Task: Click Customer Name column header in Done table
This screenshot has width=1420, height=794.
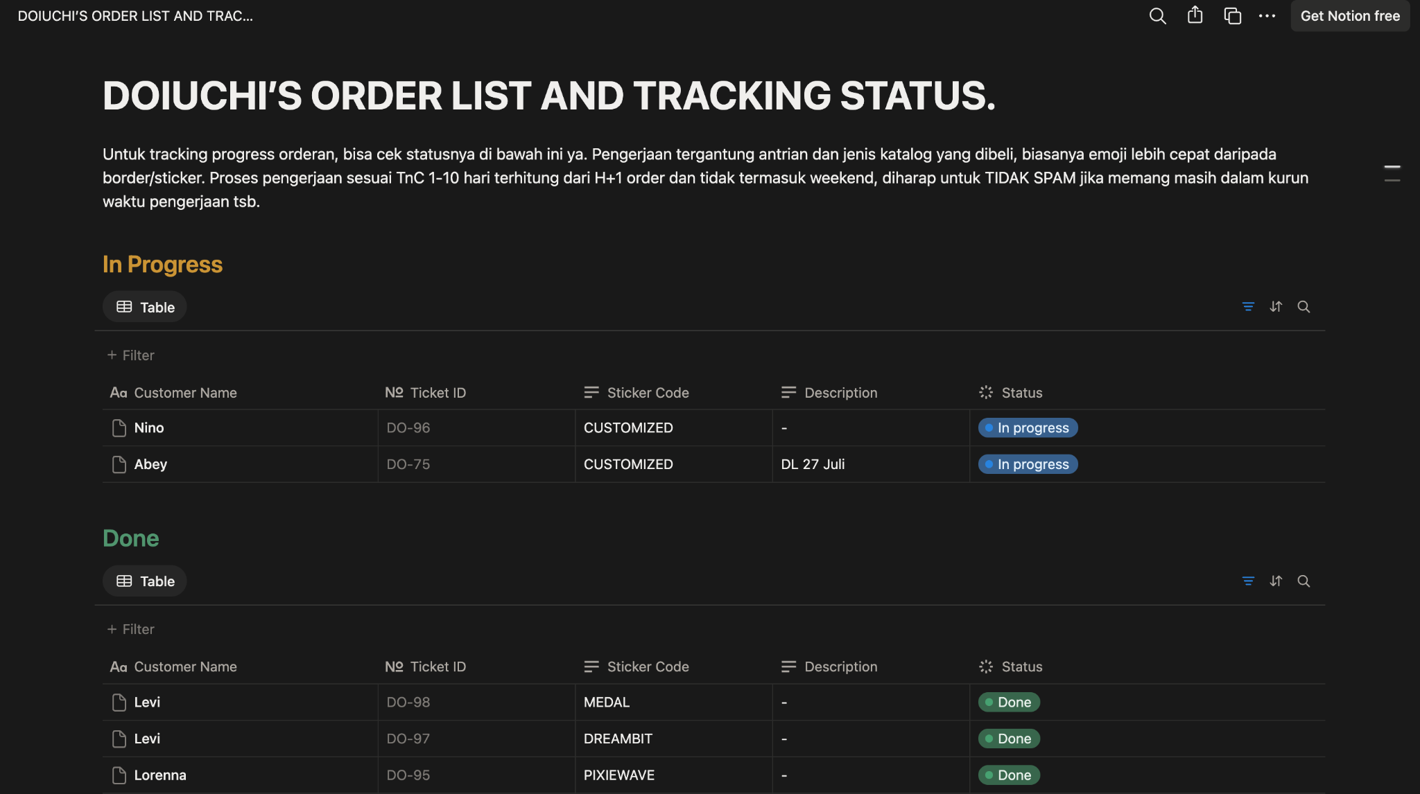Action: point(240,667)
